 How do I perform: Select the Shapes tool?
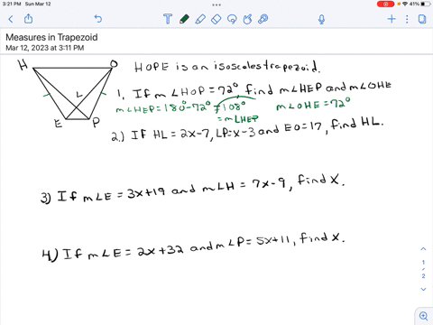247,19
